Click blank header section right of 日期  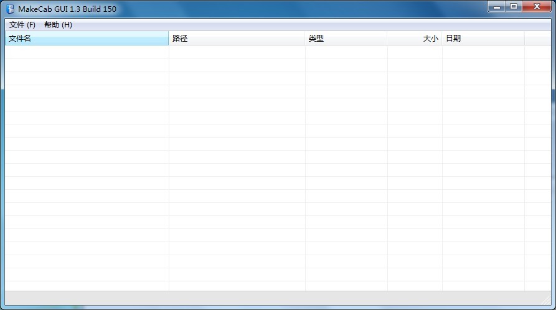(537, 39)
